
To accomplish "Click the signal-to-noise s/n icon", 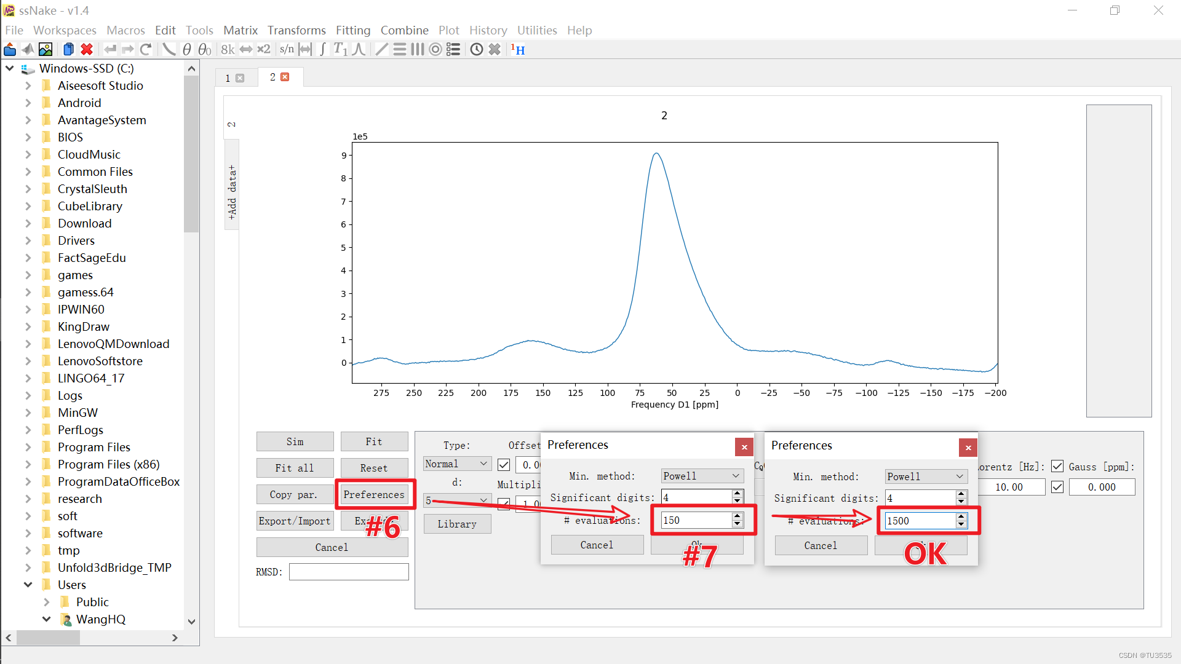I will (x=287, y=50).
